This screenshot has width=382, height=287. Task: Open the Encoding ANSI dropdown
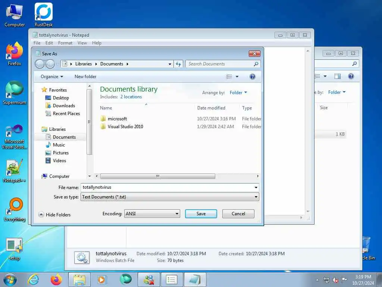click(x=152, y=214)
